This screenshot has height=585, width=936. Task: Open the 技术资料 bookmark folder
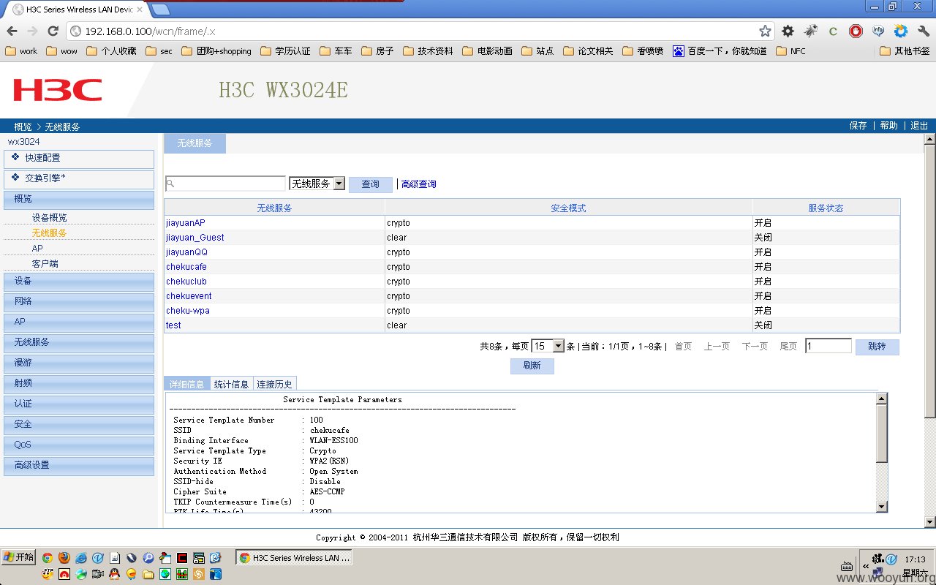428,51
